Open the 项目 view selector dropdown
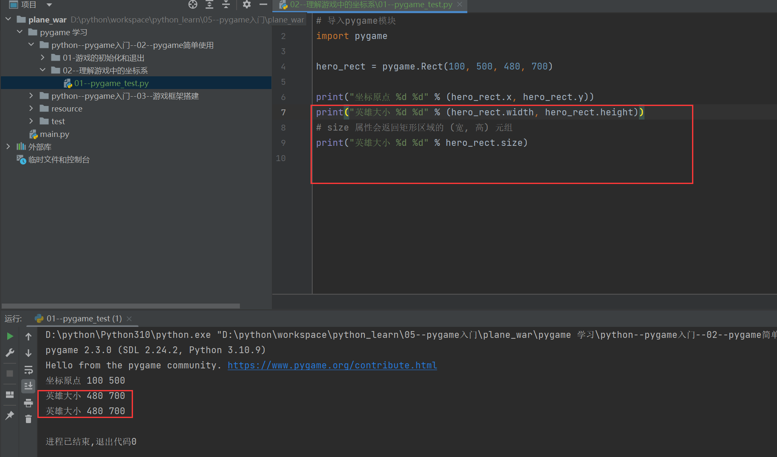Viewport: 777px width, 457px height. pos(49,5)
